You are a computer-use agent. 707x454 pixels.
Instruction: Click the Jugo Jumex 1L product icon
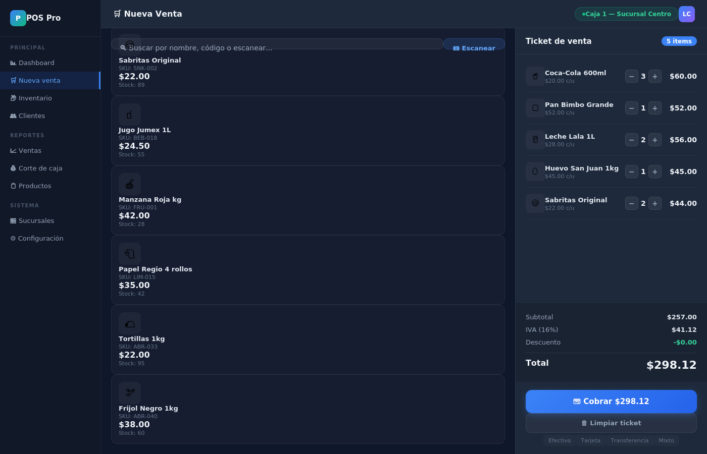(x=130, y=115)
